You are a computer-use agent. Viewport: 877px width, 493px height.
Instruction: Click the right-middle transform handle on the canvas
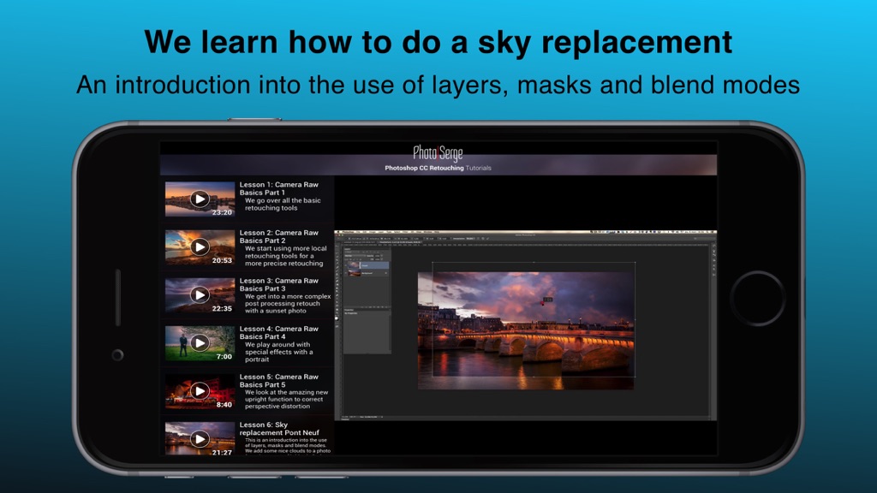pyautogui.click(x=635, y=320)
